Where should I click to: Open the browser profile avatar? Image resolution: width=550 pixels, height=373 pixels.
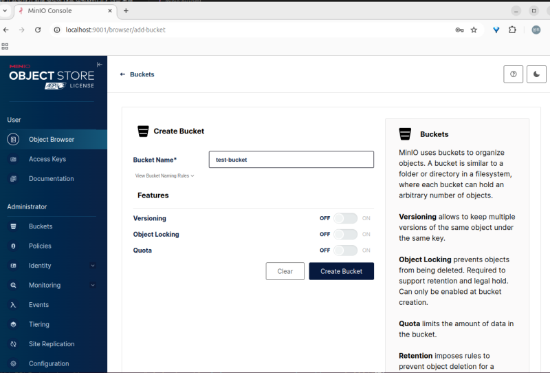pyautogui.click(x=536, y=30)
